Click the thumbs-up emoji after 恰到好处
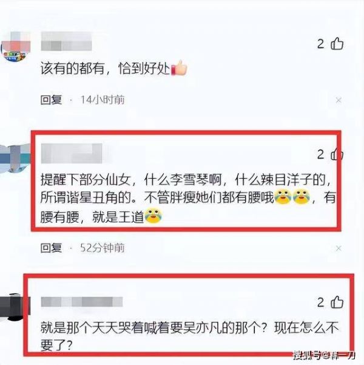 click(179, 68)
